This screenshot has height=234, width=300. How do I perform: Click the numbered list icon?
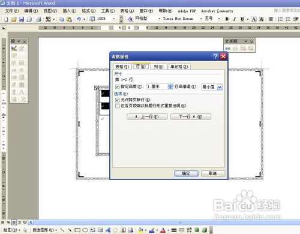point(280,19)
